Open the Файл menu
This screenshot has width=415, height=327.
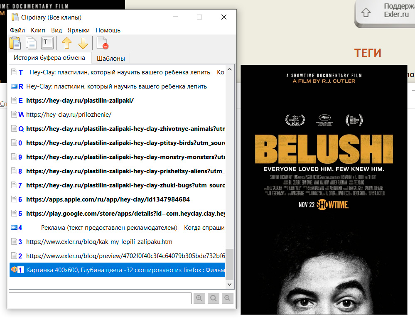(17, 30)
